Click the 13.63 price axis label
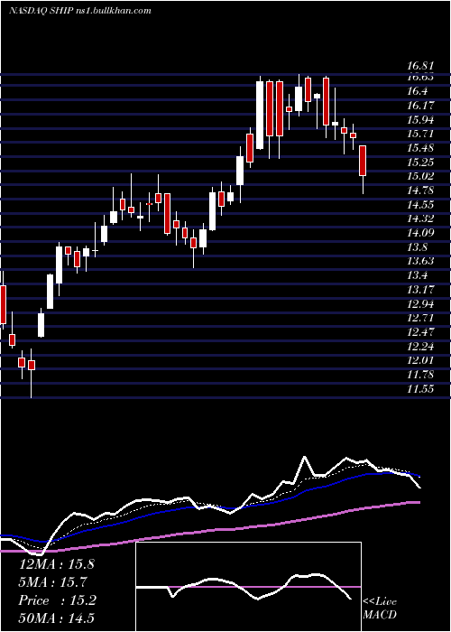Viewport: 451px width, 632px height. 420,261
